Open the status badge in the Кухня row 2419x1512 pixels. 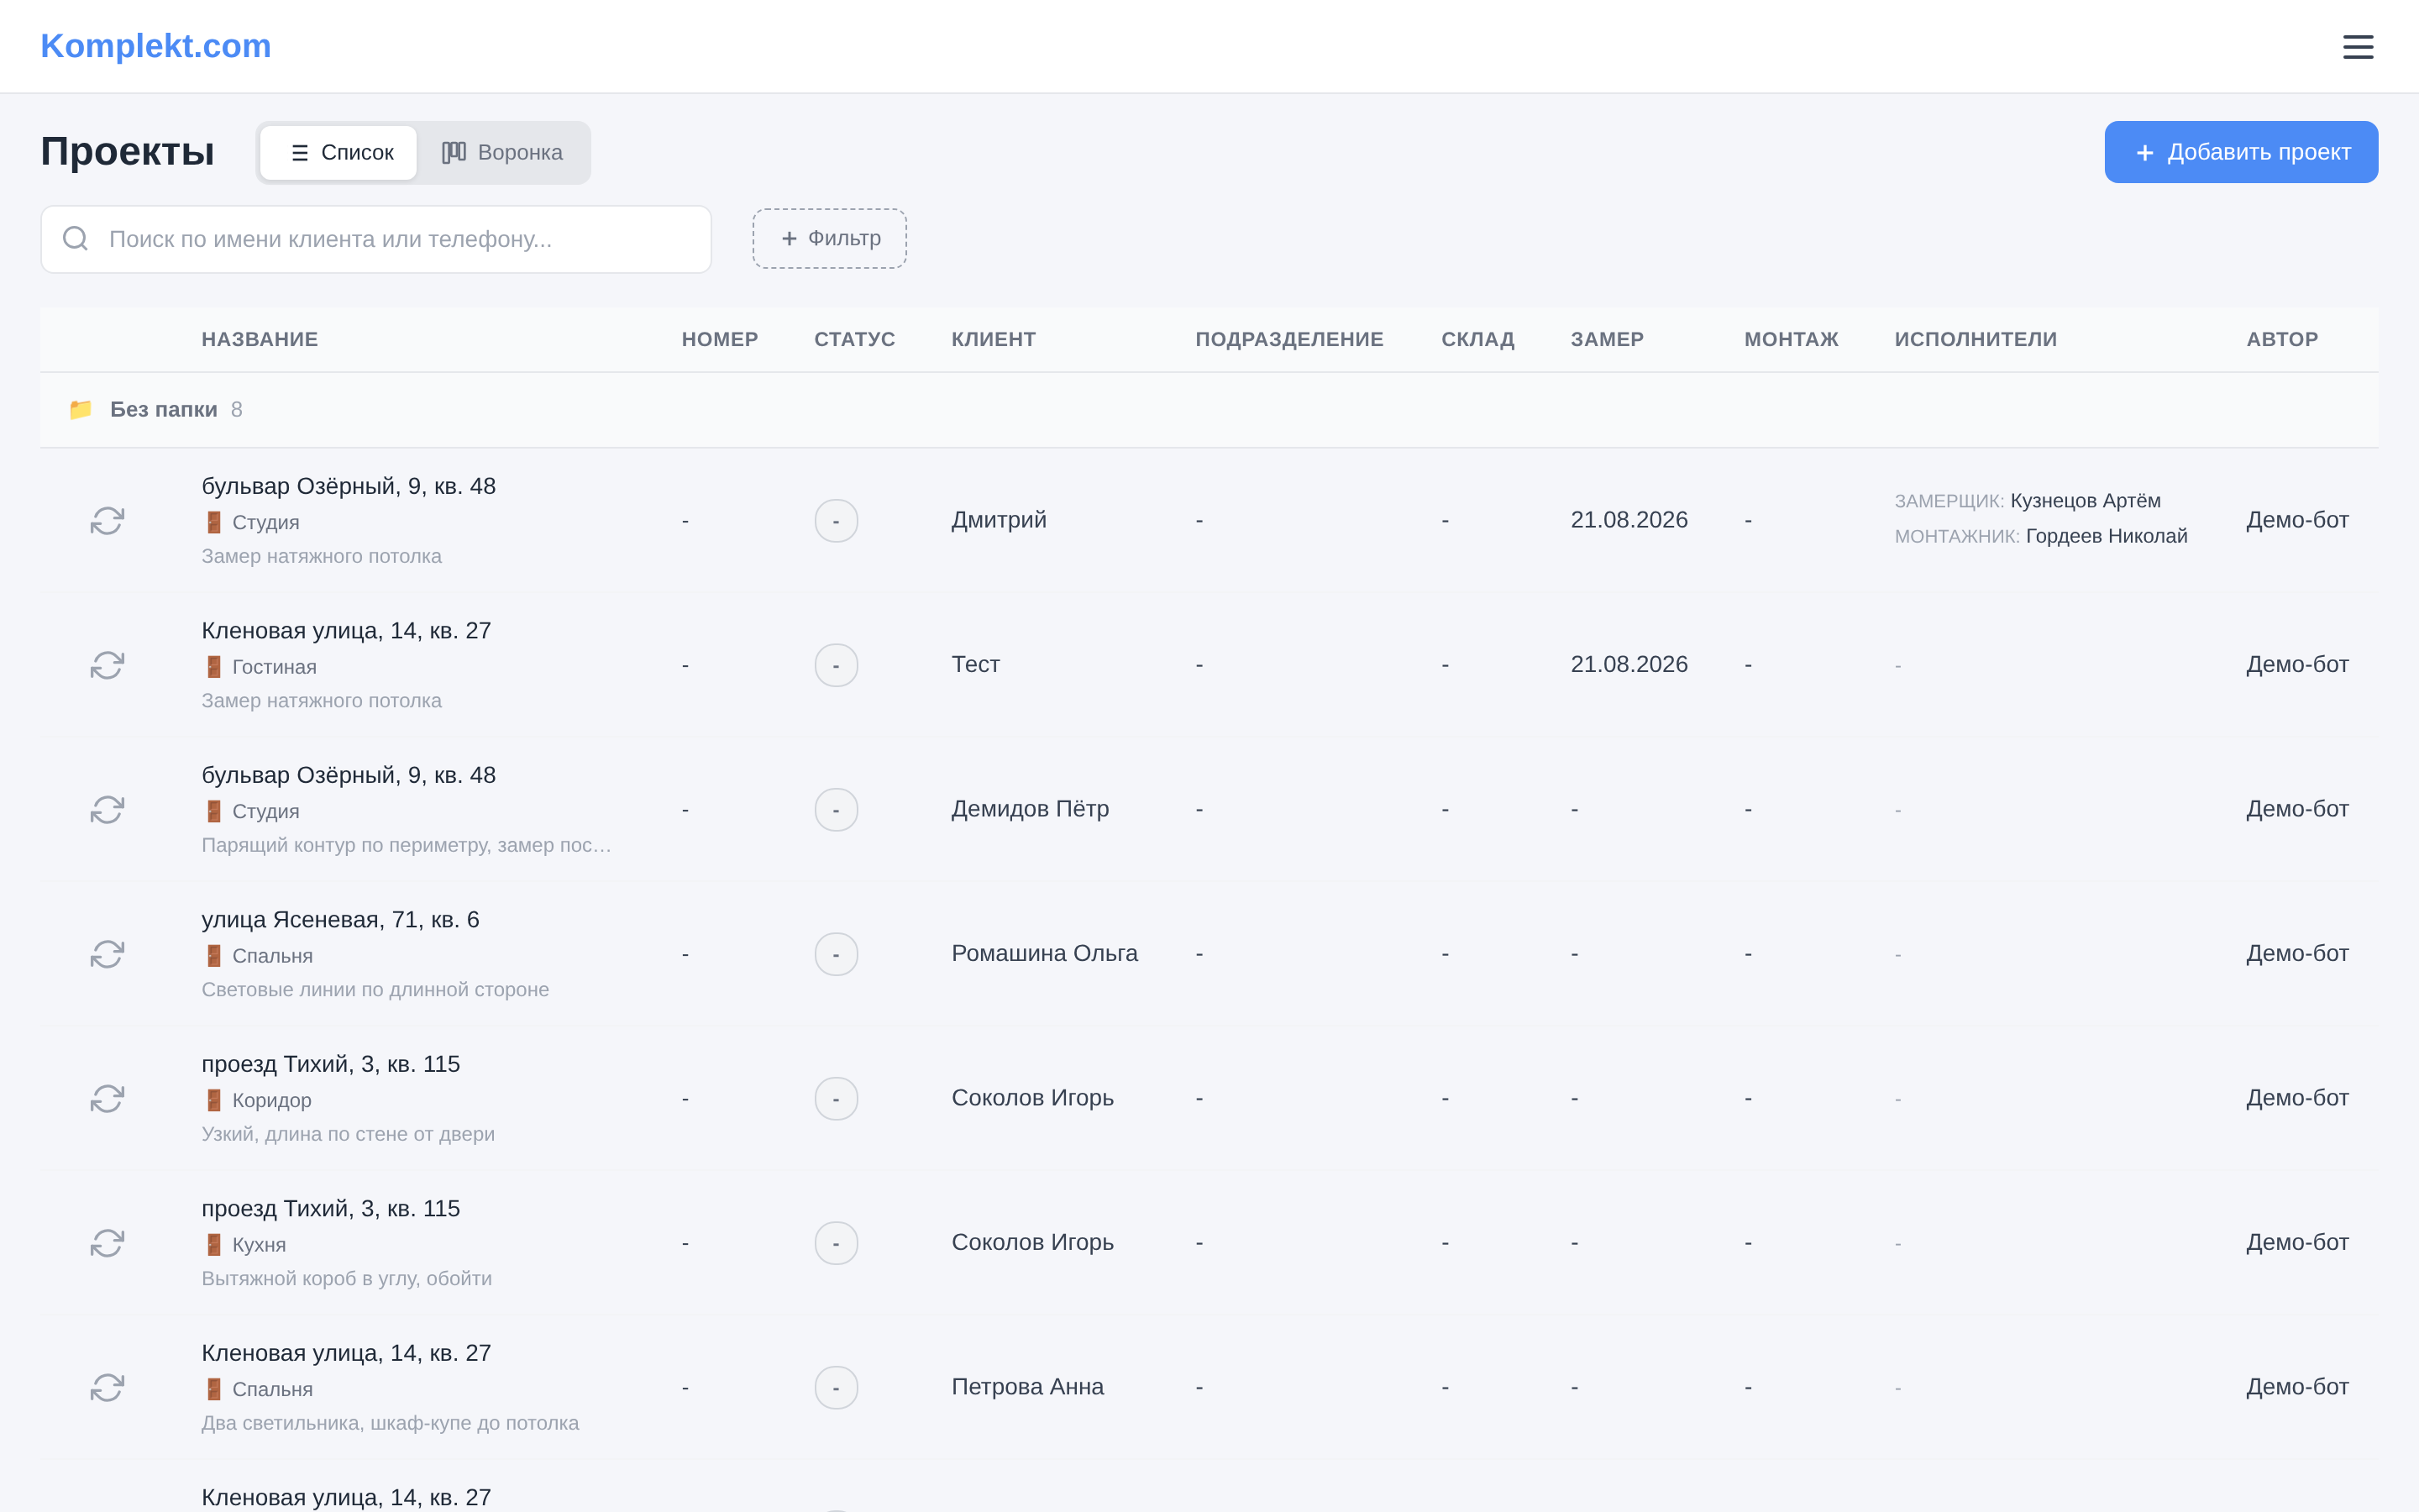[x=837, y=1243]
